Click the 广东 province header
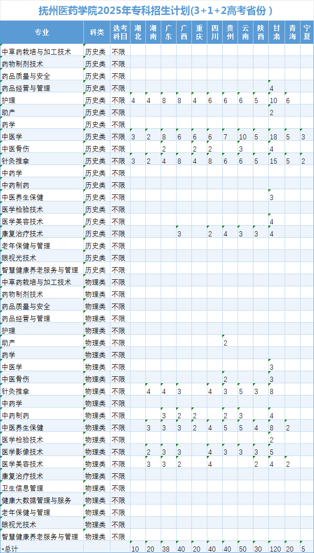Screen dimensions: 314x553 coord(169,33)
